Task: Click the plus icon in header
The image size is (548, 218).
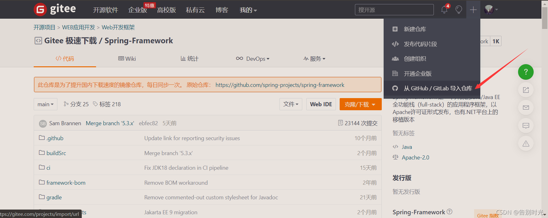Action: pyautogui.click(x=473, y=10)
